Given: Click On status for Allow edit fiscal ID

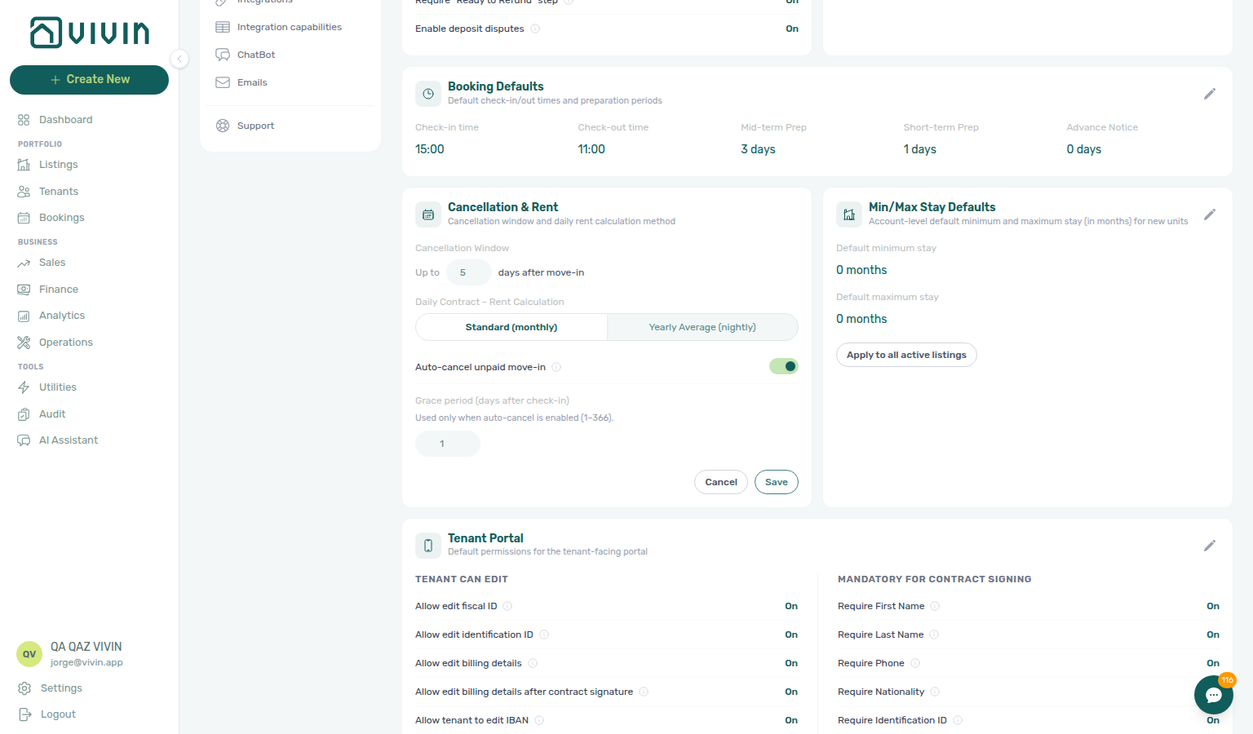Looking at the screenshot, I should (791, 606).
